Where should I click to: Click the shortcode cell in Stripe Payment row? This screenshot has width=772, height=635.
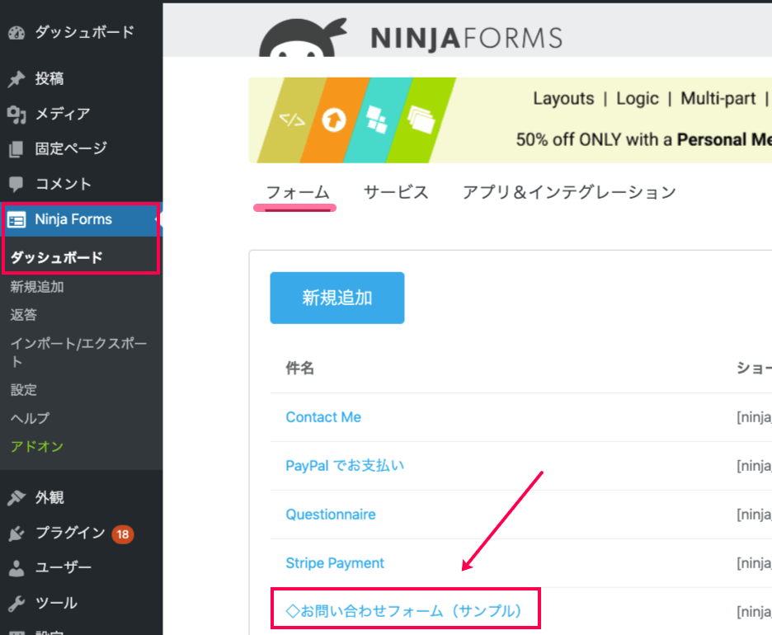coord(754,563)
